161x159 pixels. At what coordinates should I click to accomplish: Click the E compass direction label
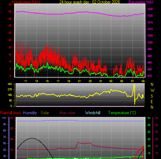152,102
